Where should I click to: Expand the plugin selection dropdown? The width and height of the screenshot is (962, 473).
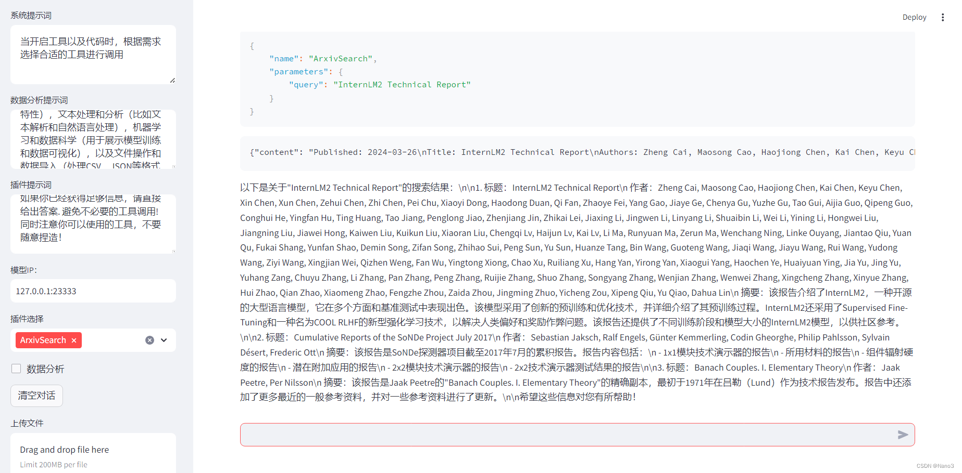tap(164, 340)
